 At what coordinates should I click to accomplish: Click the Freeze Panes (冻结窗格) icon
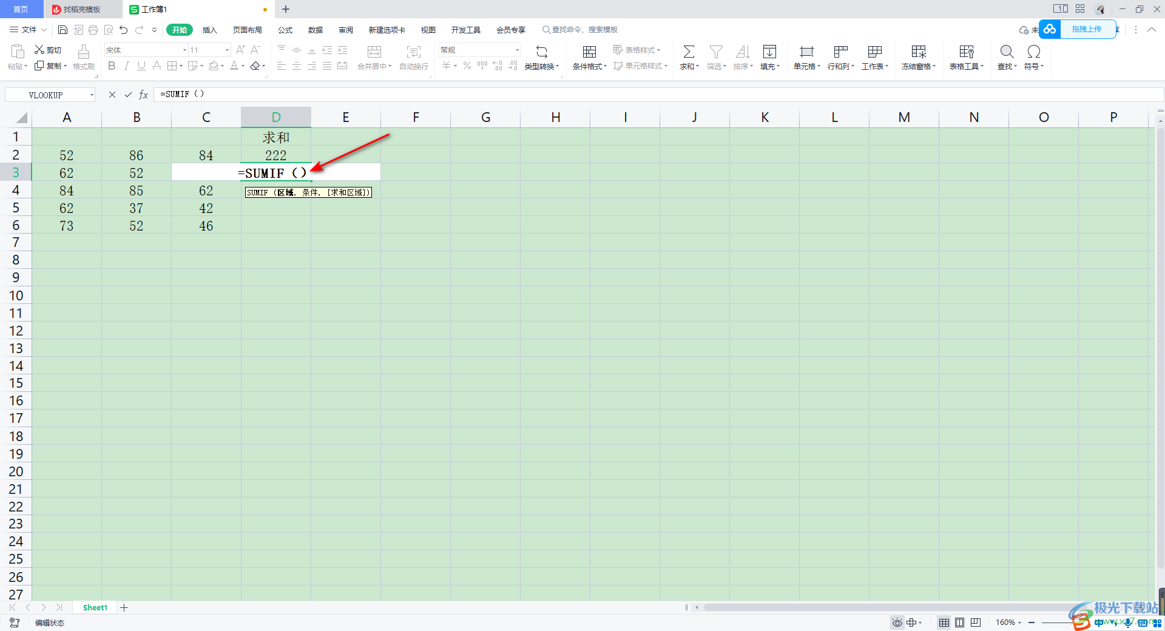coord(919,52)
